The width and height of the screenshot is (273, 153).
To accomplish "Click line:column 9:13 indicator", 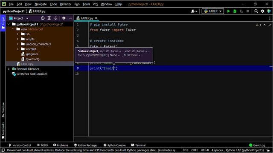I will coord(186,150).
